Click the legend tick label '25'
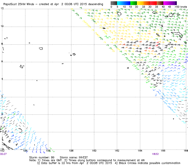This screenshot has width=188, height=165. (144, 7)
